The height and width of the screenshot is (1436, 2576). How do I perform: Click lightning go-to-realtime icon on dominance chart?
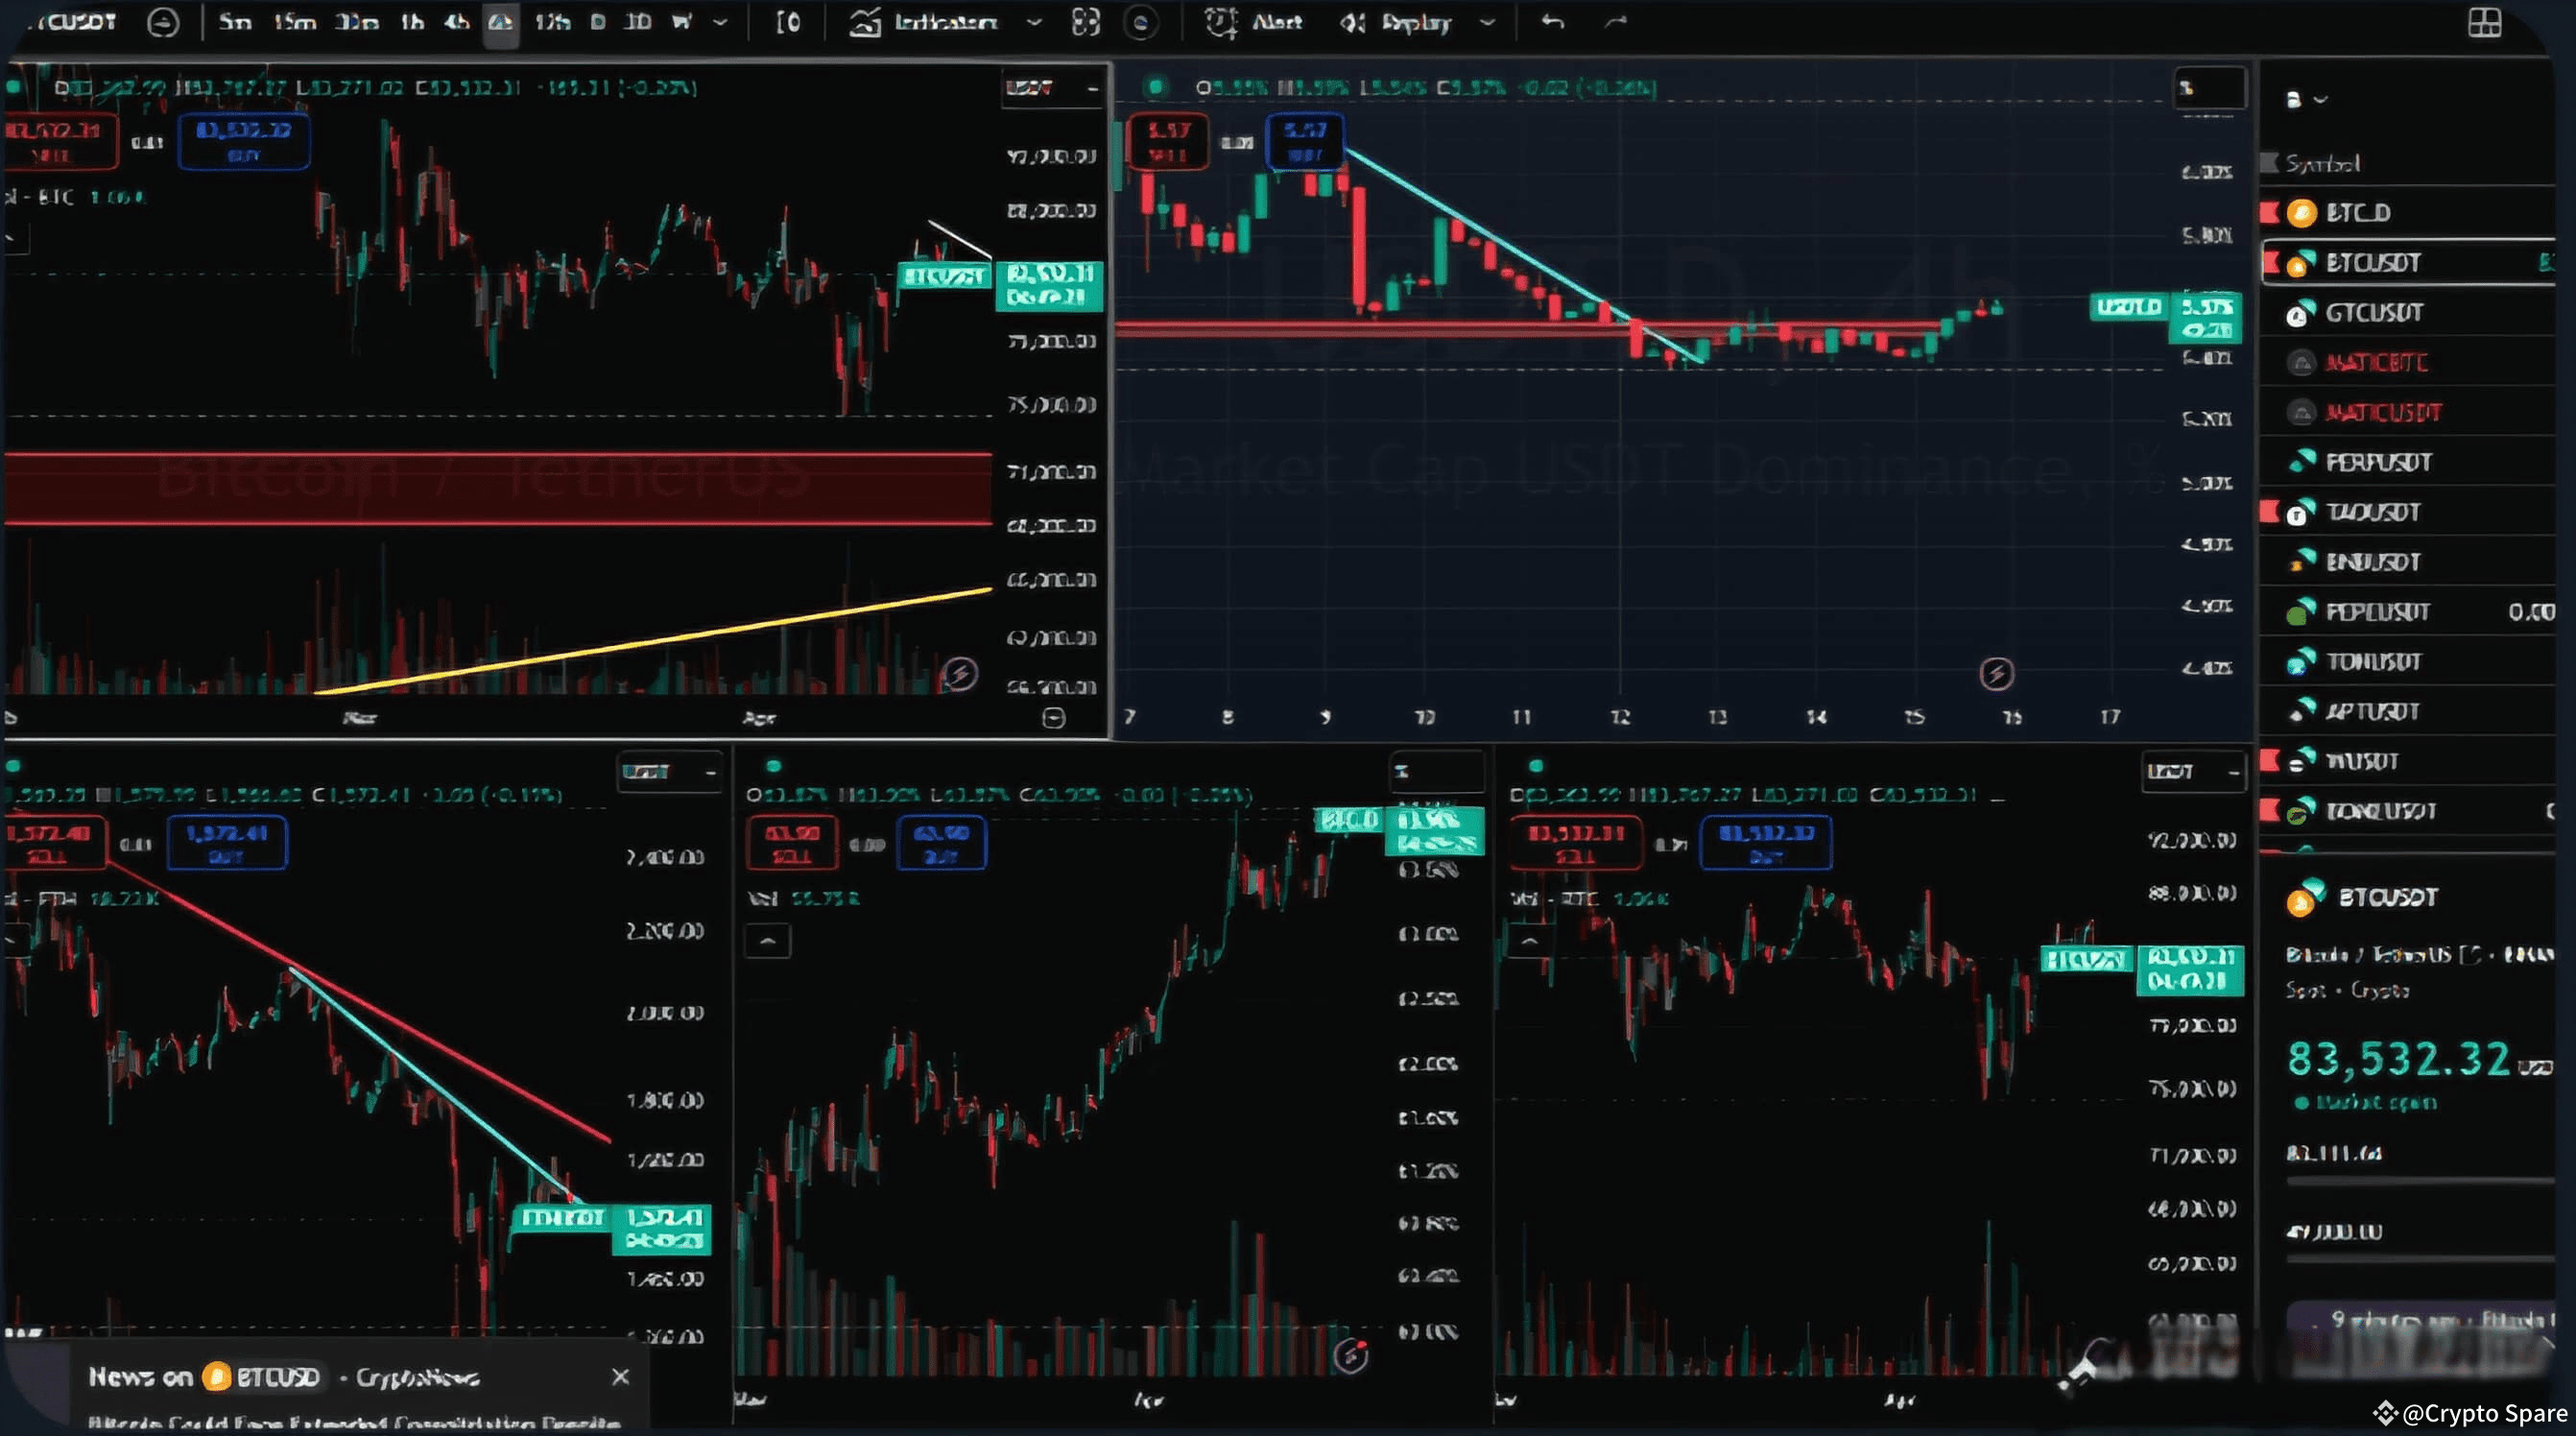(x=1996, y=674)
